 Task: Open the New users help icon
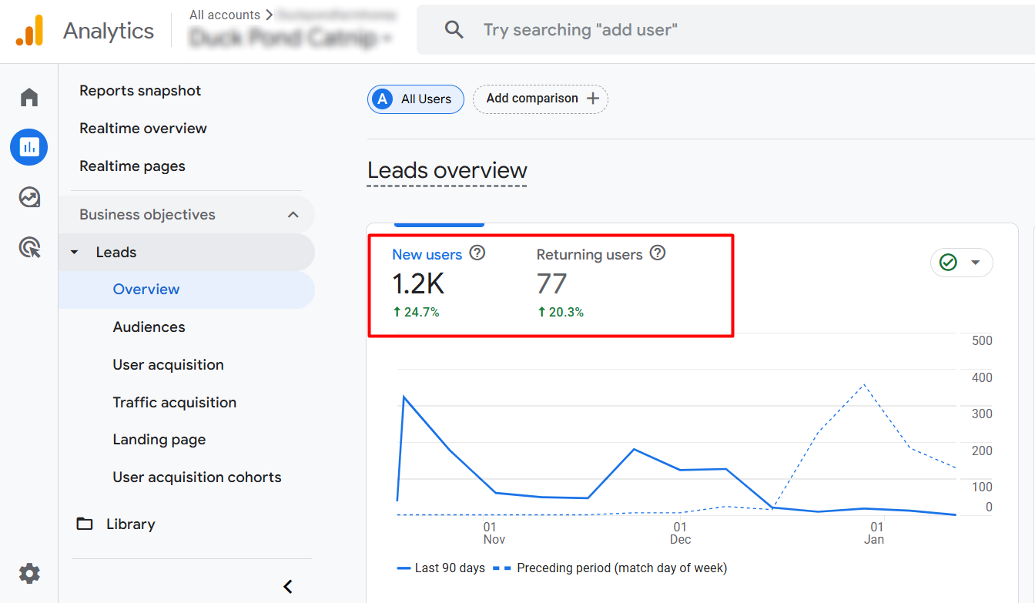tap(477, 253)
